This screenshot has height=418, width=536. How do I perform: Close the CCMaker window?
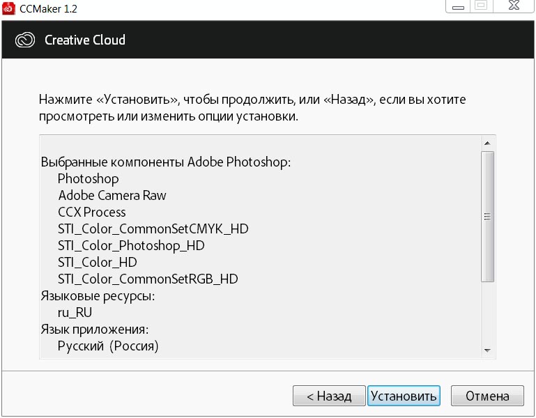coord(514,6)
